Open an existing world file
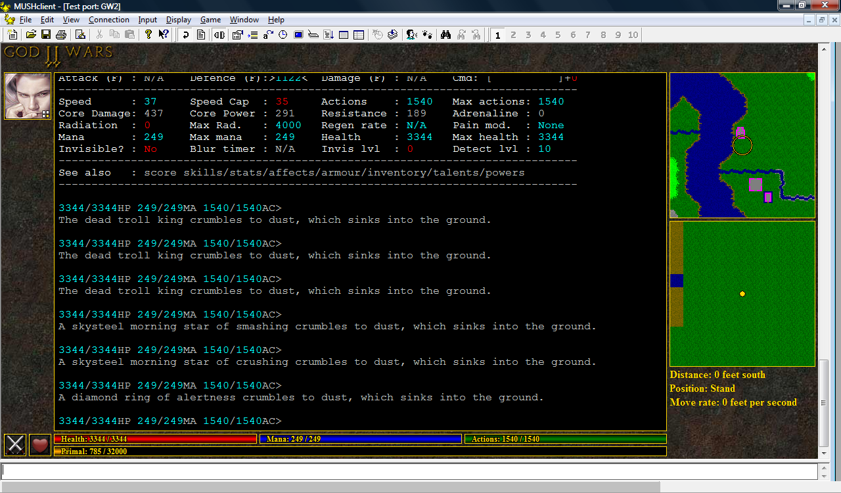The image size is (841, 493). click(31, 35)
